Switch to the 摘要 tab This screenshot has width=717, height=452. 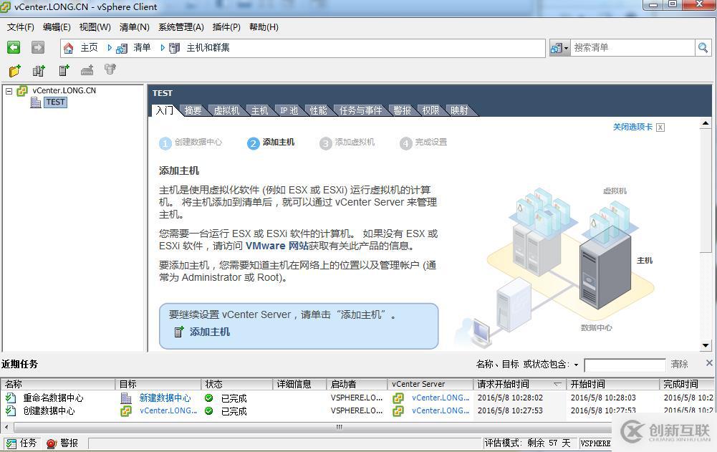click(x=193, y=110)
